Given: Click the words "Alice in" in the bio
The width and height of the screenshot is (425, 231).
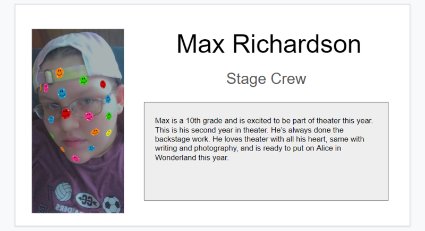Looking at the screenshot, I should tap(328, 148).
